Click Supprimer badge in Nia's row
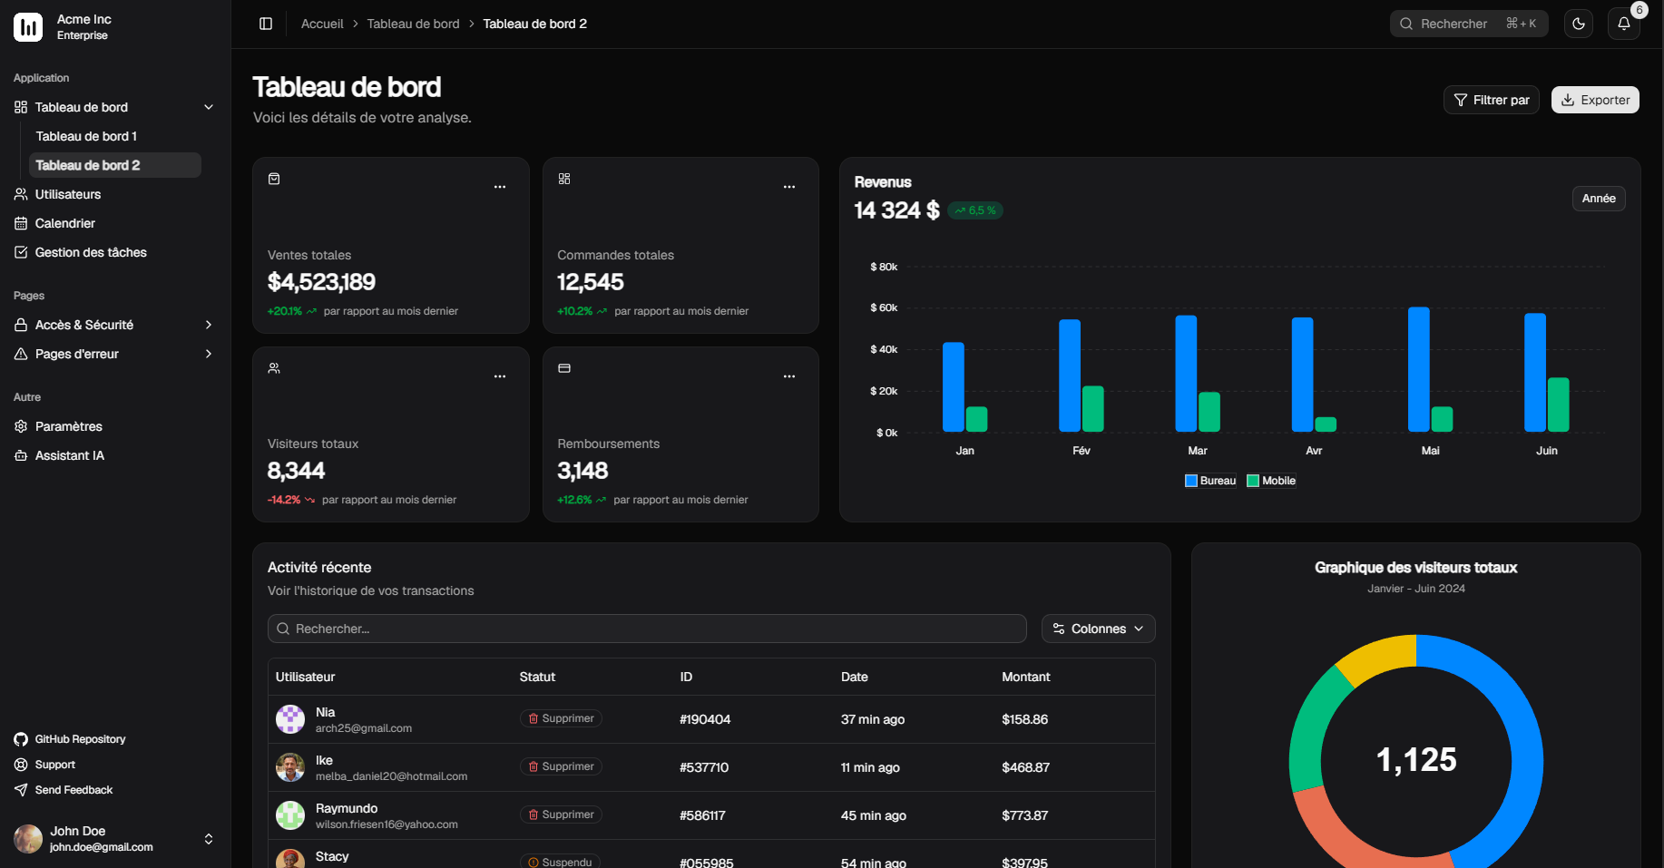The image size is (1664, 868). [x=561, y=718]
